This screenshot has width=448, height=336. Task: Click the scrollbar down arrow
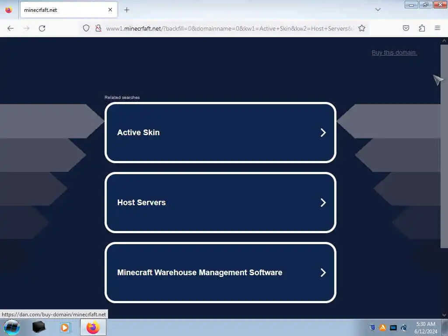(x=444, y=315)
